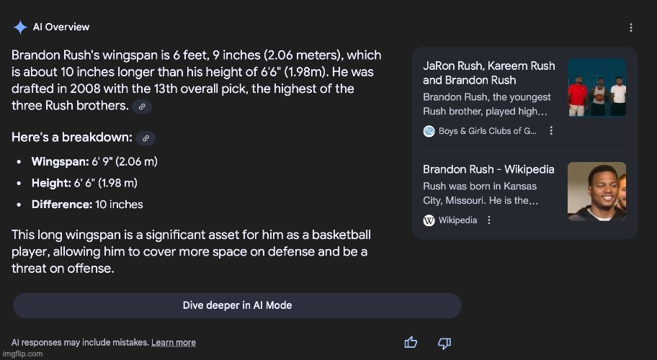Give the AI response a thumbs up
The width and height of the screenshot is (657, 360).
(411, 343)
